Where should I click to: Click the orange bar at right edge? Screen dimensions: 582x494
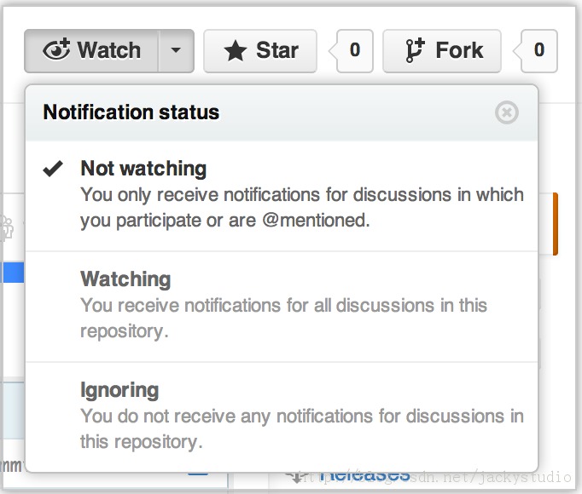tap(556, 224)
